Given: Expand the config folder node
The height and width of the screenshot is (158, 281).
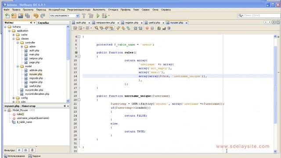Looking at the screenshot, I should click(14, 98).
